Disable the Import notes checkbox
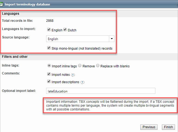This screenshot has width=178, height=132. click(49, 74)
